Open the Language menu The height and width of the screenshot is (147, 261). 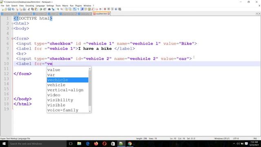(40, 6)
